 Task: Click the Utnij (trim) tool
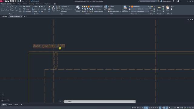41,7
